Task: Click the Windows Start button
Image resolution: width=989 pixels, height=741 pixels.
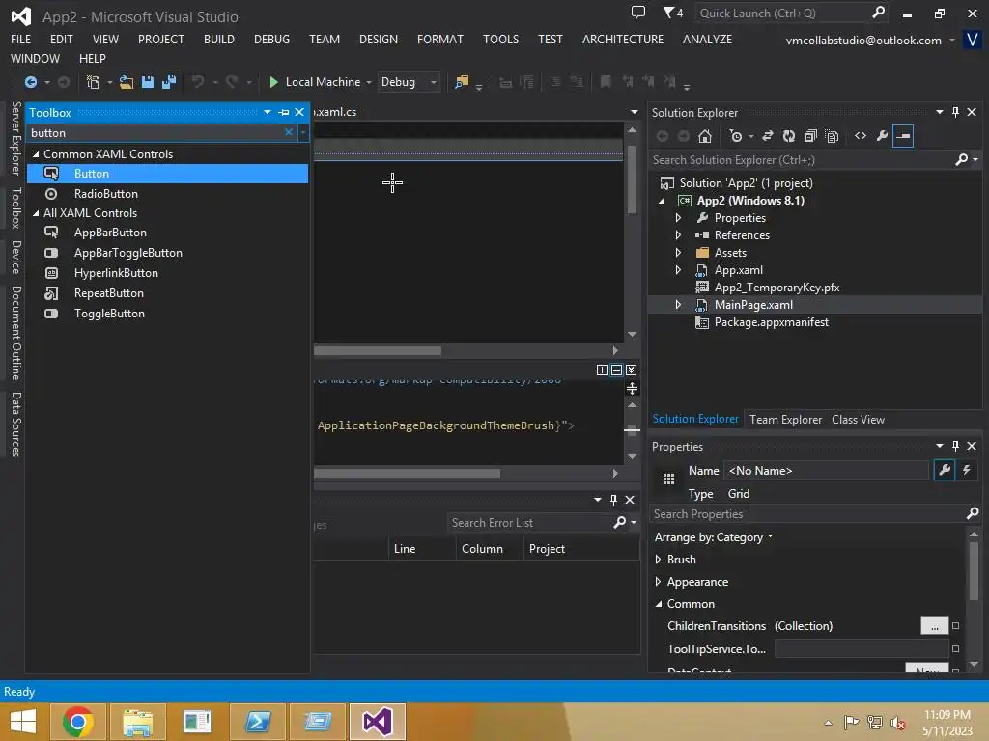Action: [23, 722]
